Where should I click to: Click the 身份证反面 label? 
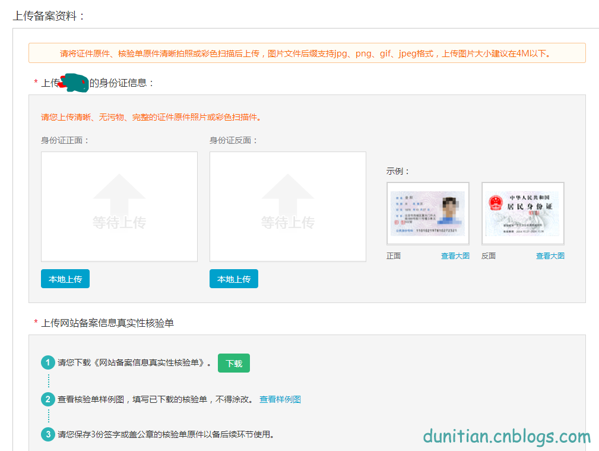tap(233, 140)
